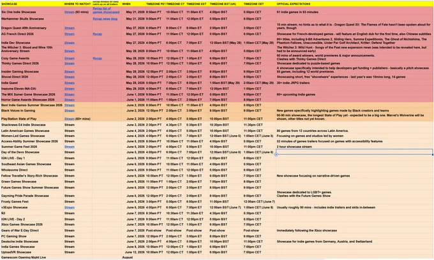Open the Indie Quest Stream link
Viewport: 434px width, 260px height.
point(69,83)
